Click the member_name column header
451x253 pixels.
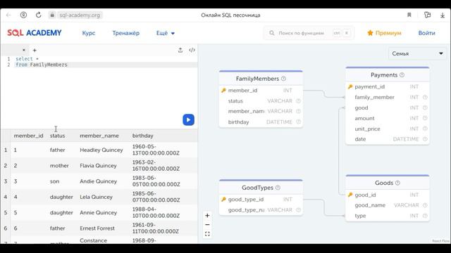coord(99,136)
